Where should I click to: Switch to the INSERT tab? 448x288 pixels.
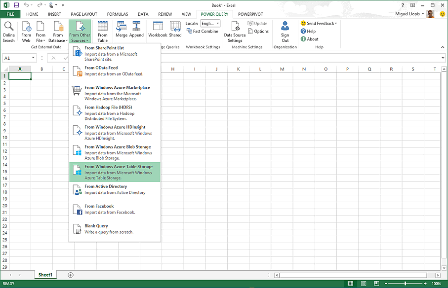pos(54,14)
